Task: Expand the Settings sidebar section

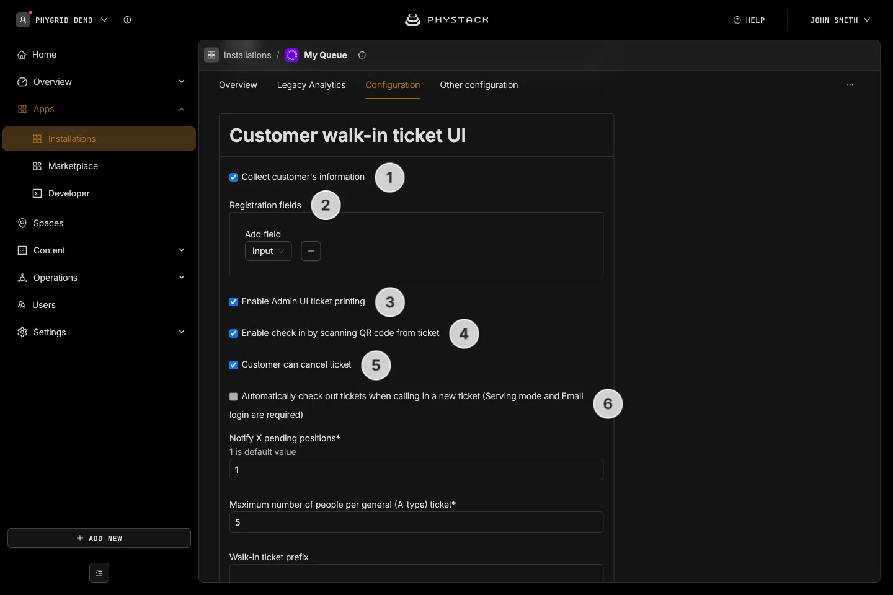Action: point(182,332)
